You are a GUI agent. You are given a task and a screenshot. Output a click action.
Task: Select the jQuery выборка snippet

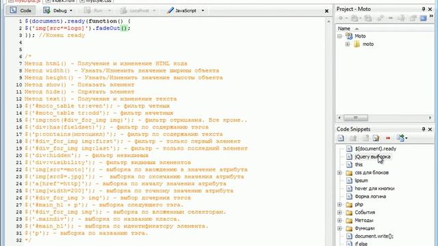[372, 156]
